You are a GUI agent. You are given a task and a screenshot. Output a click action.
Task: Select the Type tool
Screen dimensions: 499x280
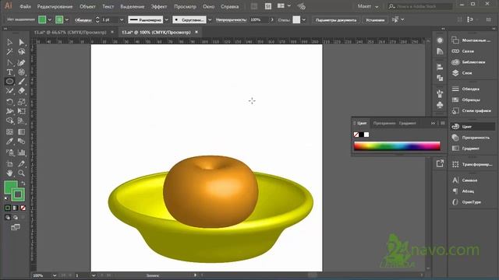[x=9, y=72]
